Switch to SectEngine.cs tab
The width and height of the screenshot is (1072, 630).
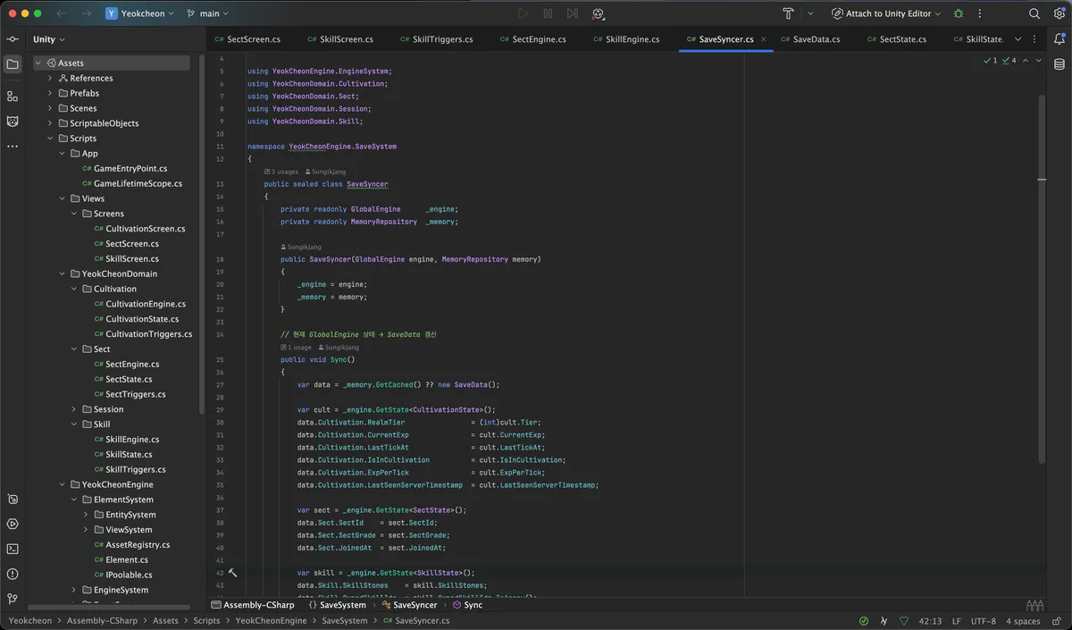click(x=532, y=39)
